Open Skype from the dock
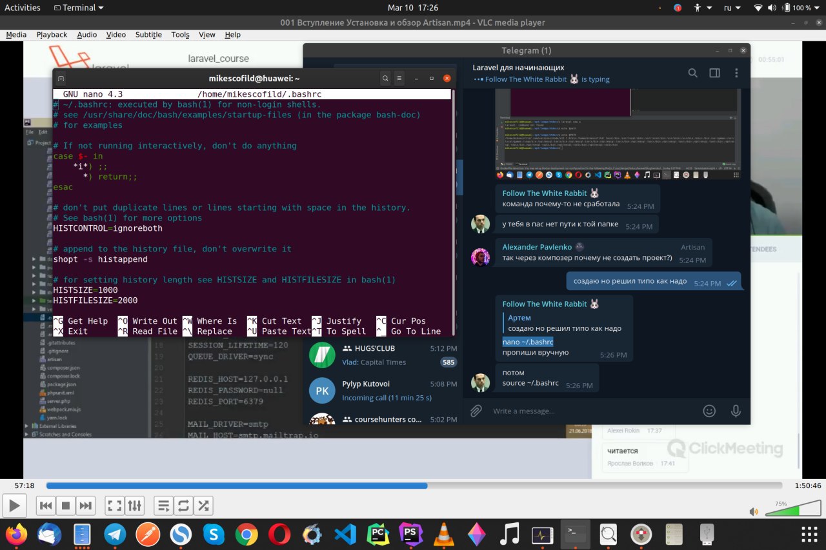The width and height of the screenshot is (826, 550). [x=214, y=534]
